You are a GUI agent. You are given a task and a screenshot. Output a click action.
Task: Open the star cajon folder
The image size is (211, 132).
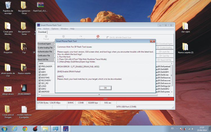185,28
